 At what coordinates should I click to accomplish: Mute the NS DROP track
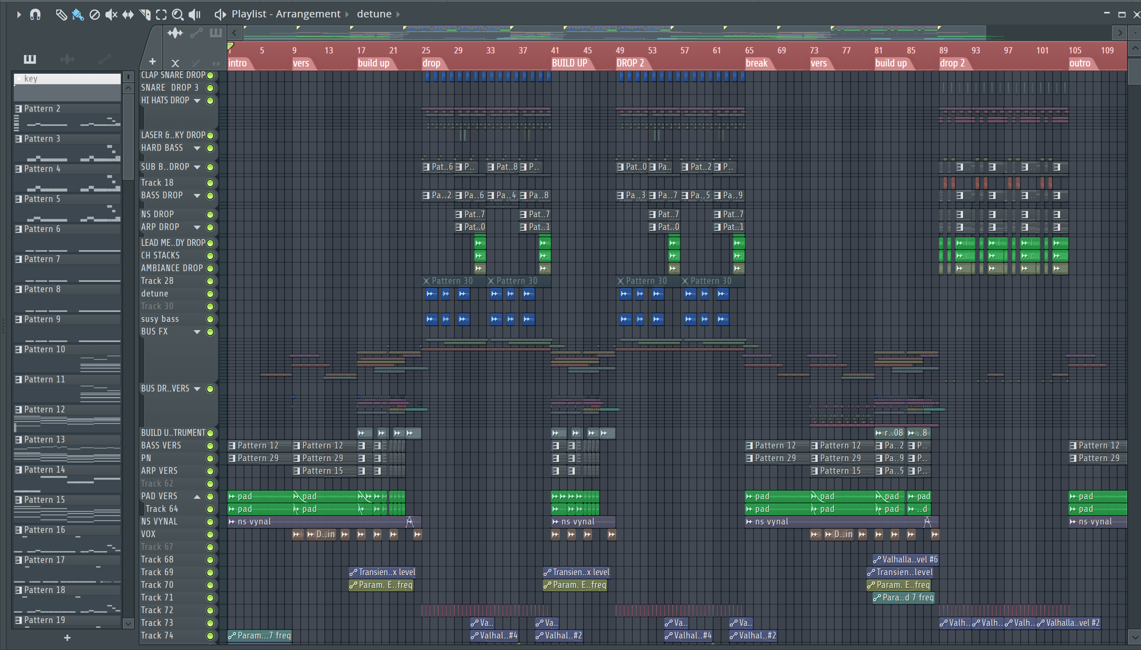[x=210, y=215]
